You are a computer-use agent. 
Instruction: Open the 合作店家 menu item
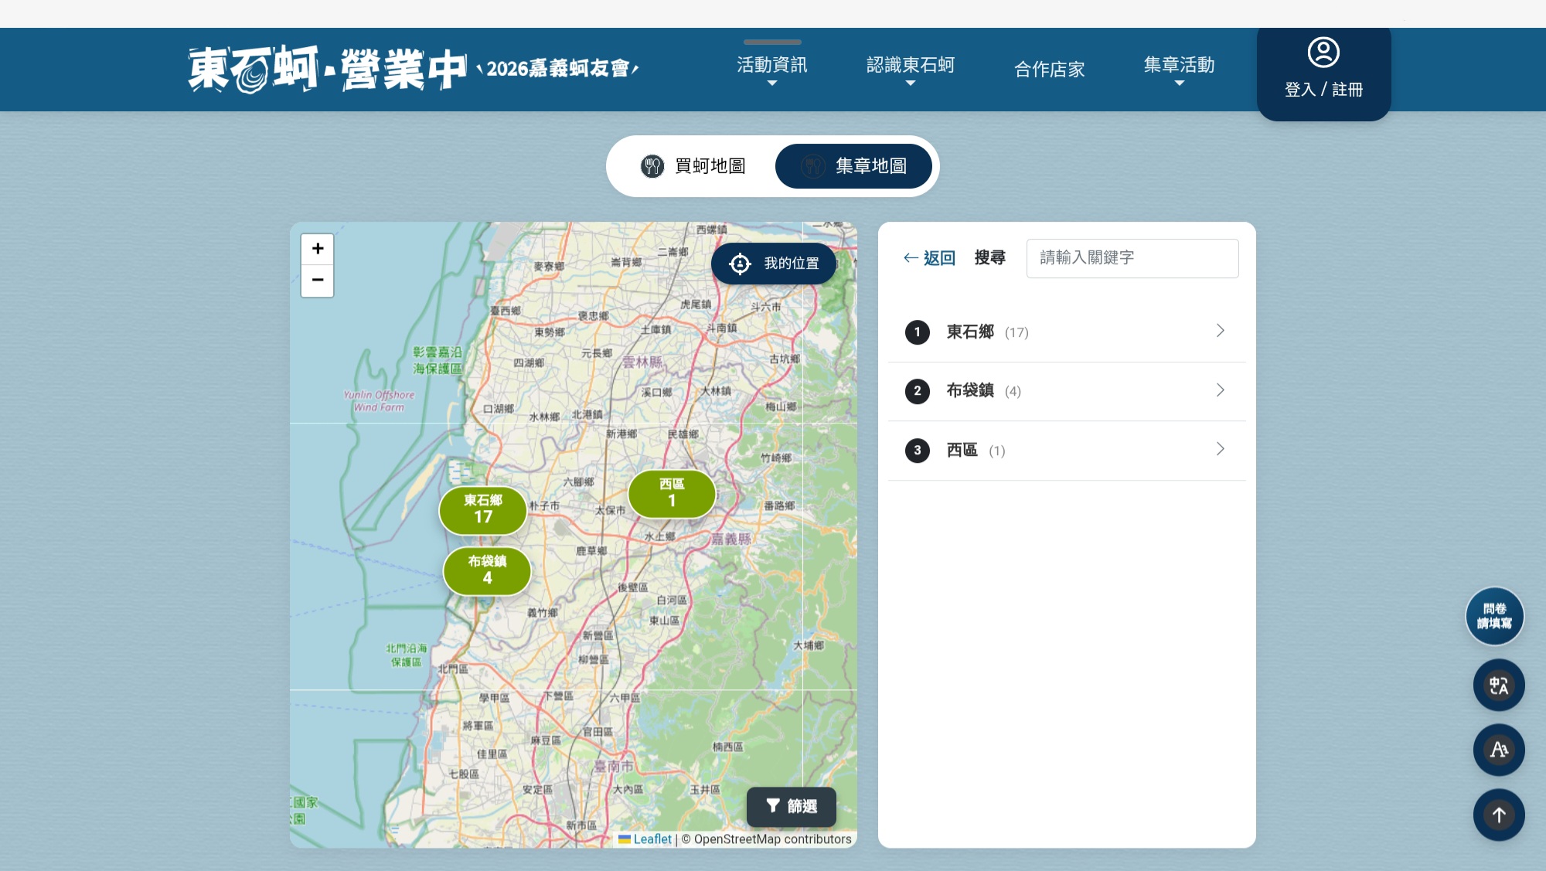click(1049, 70)
